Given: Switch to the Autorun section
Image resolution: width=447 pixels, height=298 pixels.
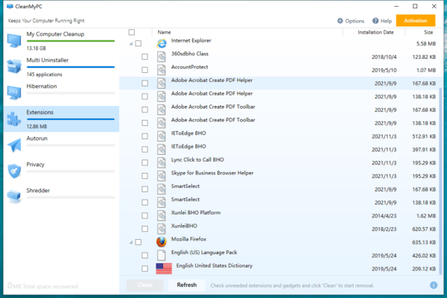Looking at the screenshot, I should (61, 145).
